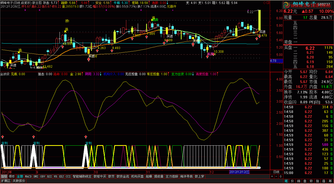Viewport: 334px width, 184px height.
Task: Open 指标 indicator tab
Action: pos(4,176)
